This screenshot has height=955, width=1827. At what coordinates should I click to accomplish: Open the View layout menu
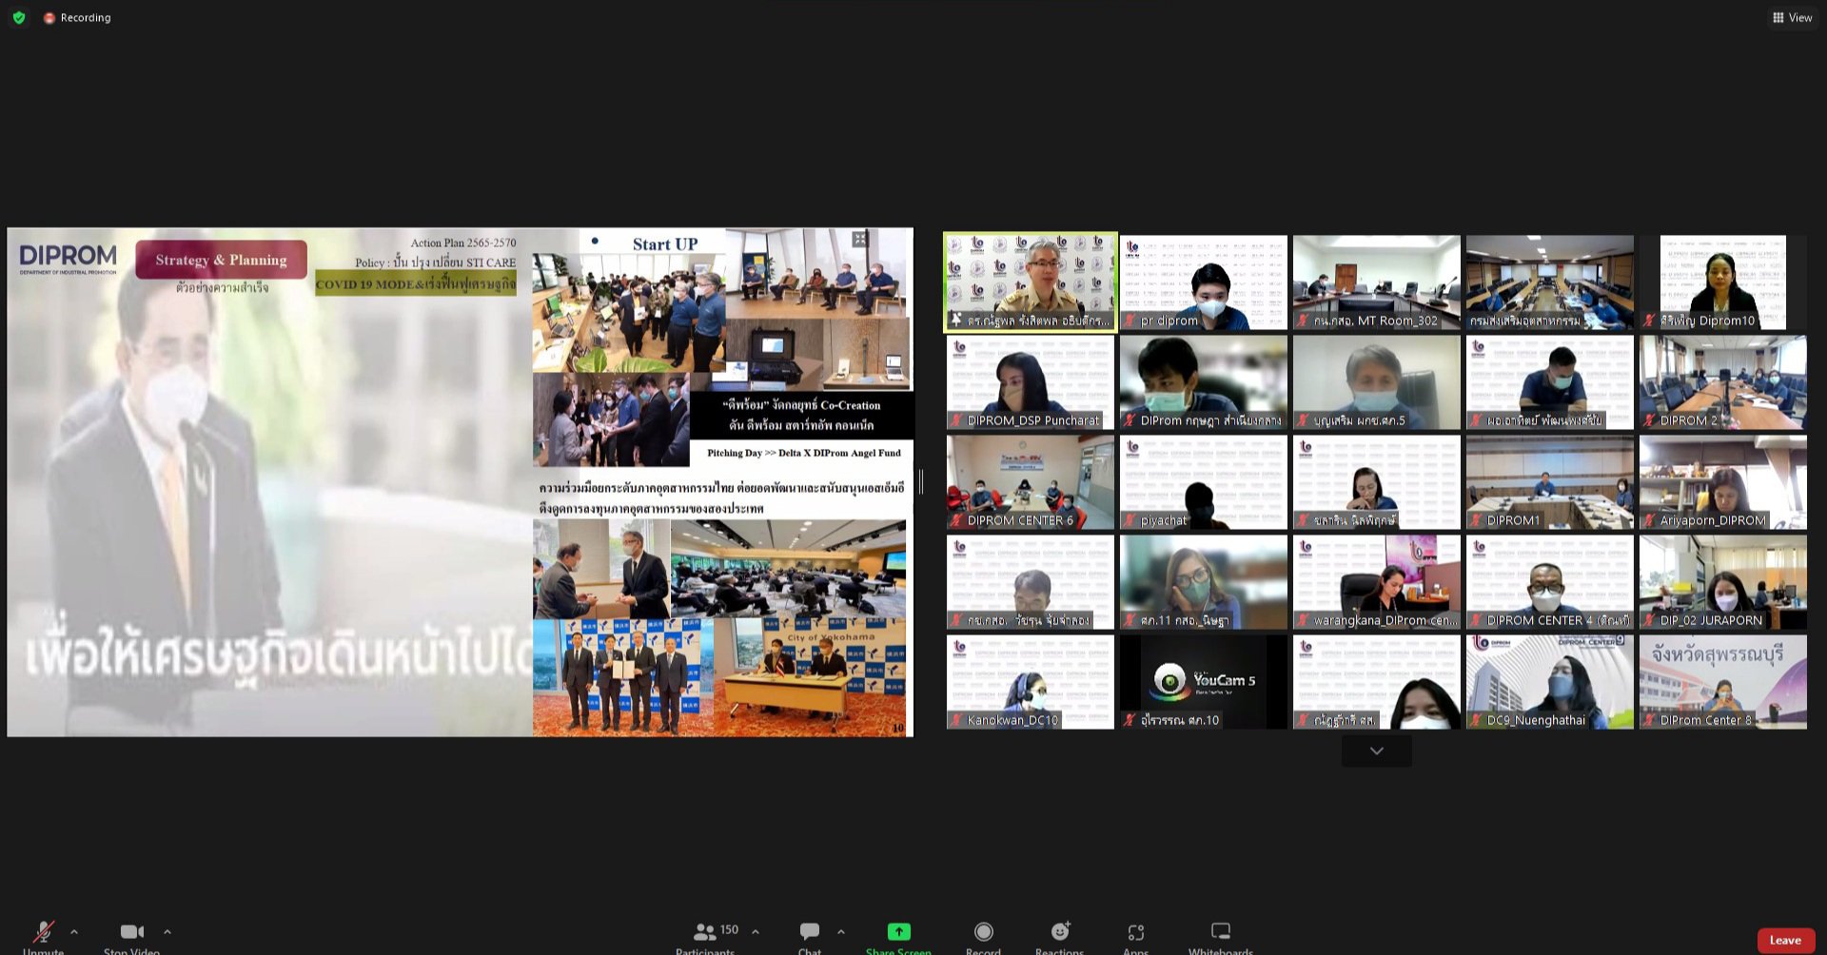pos(1792,17)
